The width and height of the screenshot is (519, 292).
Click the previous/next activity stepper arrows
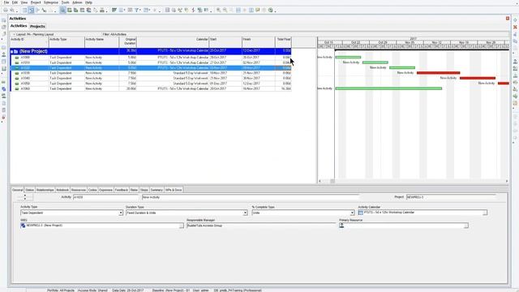[25, 197]
